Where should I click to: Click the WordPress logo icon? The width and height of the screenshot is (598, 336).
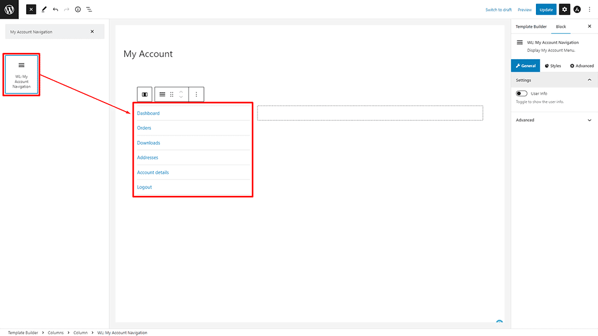pyautogui.click(x=9, y=9)
